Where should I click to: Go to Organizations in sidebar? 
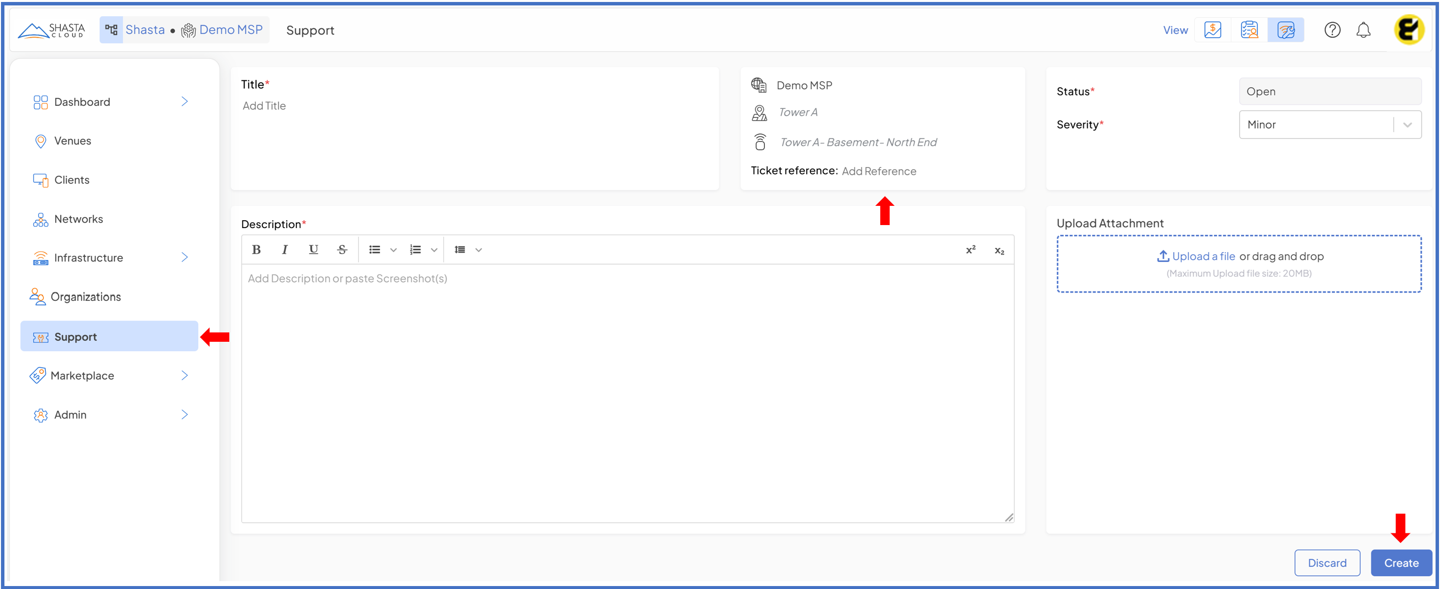[x=85, y=296]
